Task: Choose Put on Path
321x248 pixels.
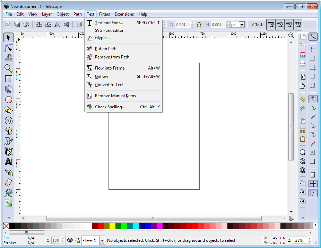Action: 123,49
